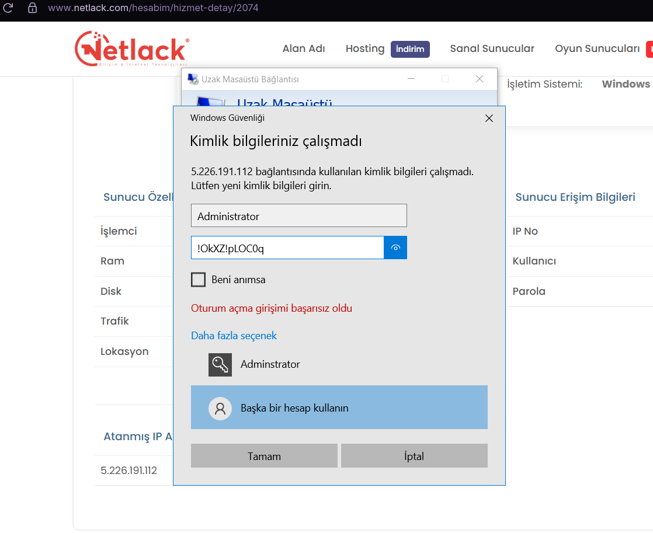Select the Adminstrator saved account
The image size is (653, 533).
[x=339, y=365]
